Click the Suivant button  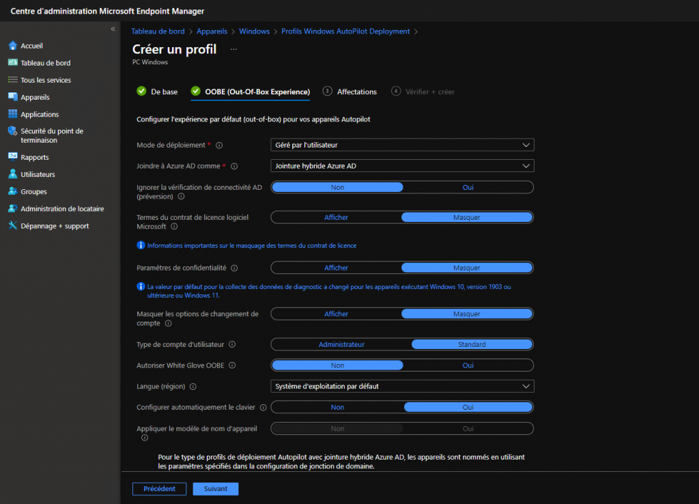pyautogui.click(x=216, y=489)
